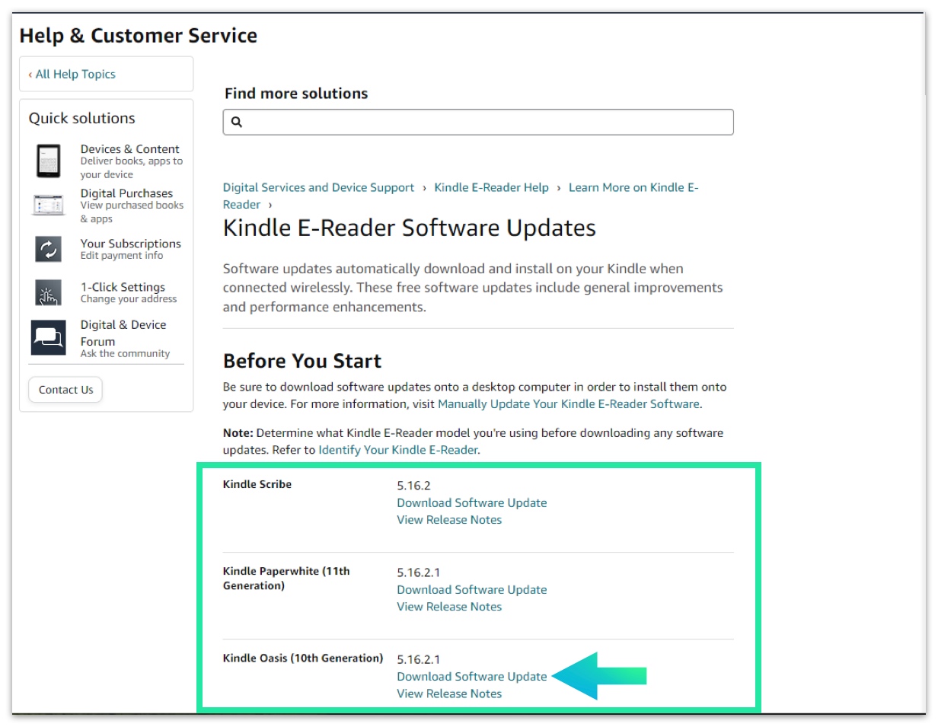The image size is (938, 727).
Task: View Release Notes for Kindle Scribe
Action: click(x=449, y=520)
